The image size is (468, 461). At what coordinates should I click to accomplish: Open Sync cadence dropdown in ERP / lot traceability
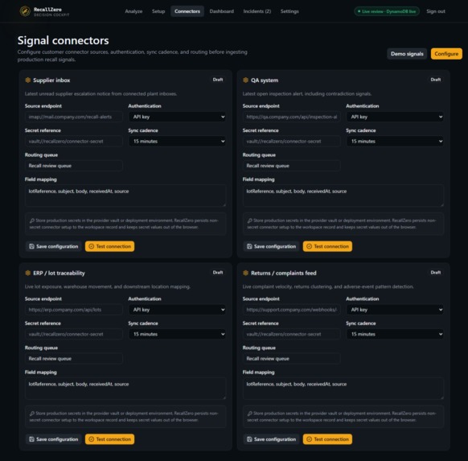point(177,334)
